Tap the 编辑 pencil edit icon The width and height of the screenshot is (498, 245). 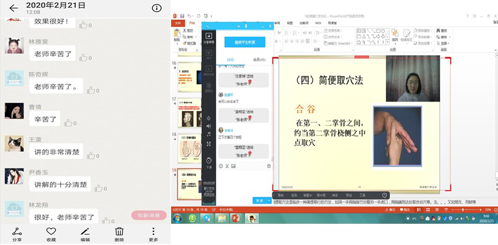[x=85, y=231]
